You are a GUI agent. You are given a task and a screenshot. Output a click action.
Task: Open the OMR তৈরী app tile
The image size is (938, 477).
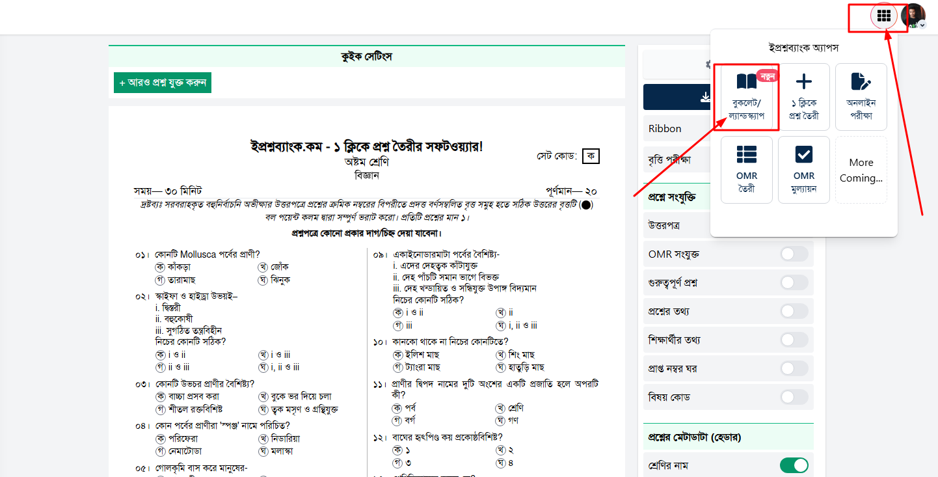click(x=747, y=170)
